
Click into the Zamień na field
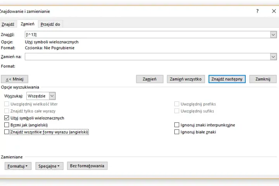point(148,57)
